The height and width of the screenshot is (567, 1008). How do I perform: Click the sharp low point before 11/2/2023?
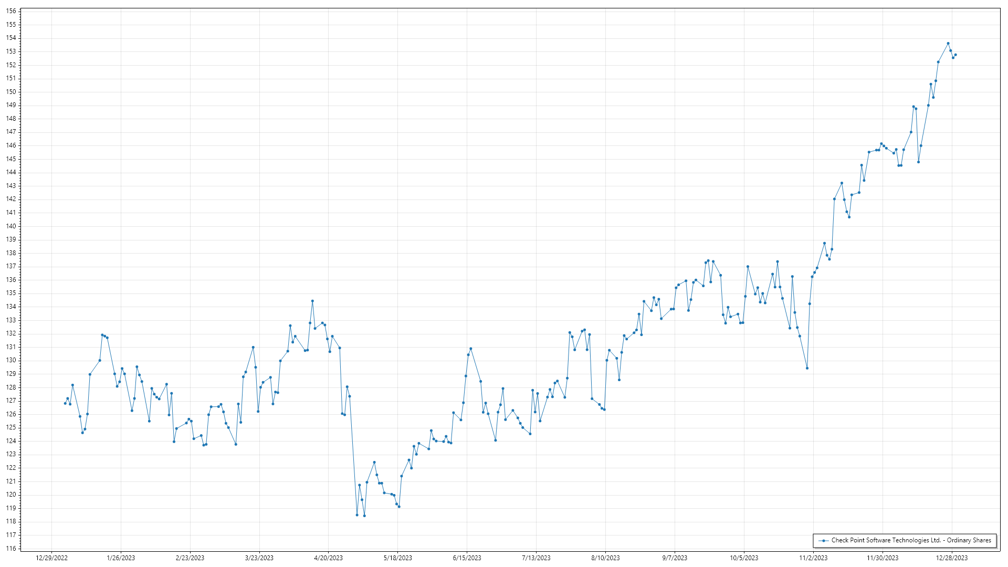tap(807, 368)
